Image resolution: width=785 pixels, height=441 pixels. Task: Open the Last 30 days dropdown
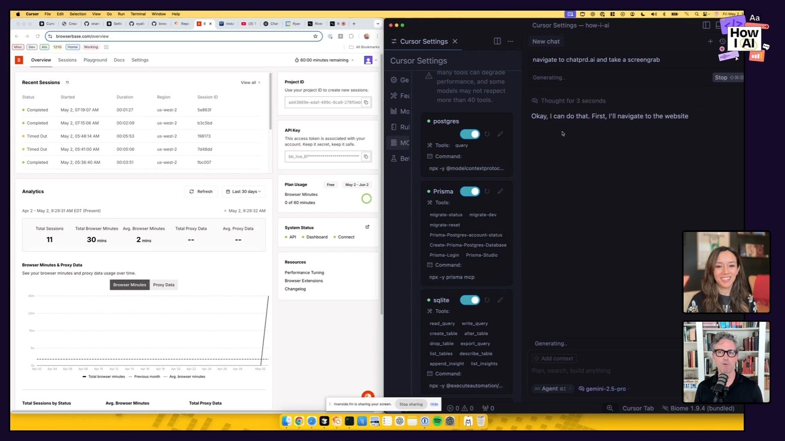tap(243, 192)
